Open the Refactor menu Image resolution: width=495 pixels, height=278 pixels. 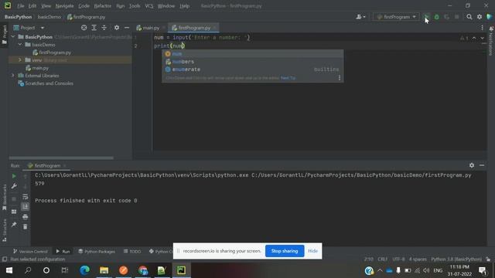pos(103,5)
